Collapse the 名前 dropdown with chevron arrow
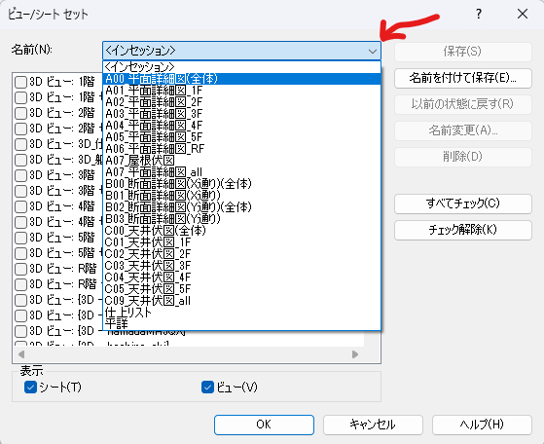This screenshot has height=444, width=544. pyautogui.click(x=373, y=51)
